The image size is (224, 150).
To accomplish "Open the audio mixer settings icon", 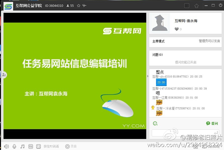I will coord(30,146).
